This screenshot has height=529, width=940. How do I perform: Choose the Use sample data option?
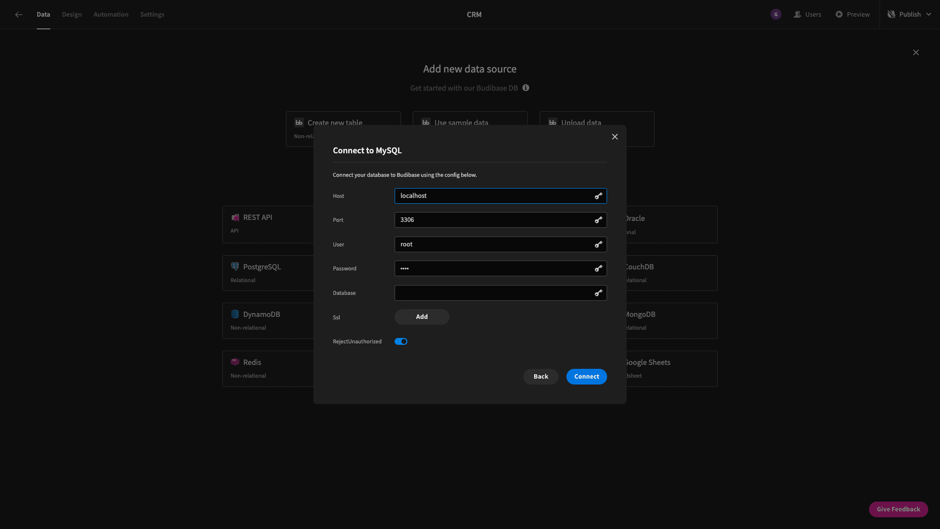coord(470,118)
